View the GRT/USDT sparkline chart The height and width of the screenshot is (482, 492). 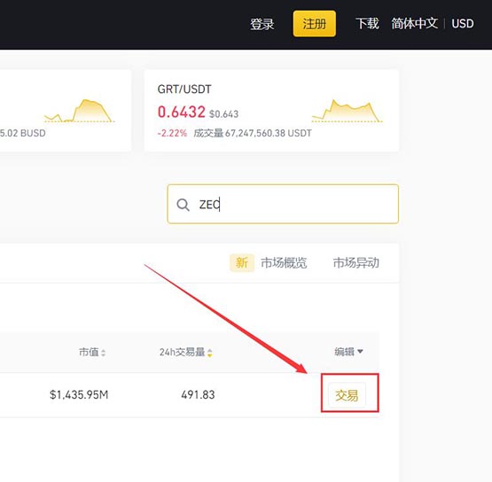pyautogui.click(x=347, y=111)
